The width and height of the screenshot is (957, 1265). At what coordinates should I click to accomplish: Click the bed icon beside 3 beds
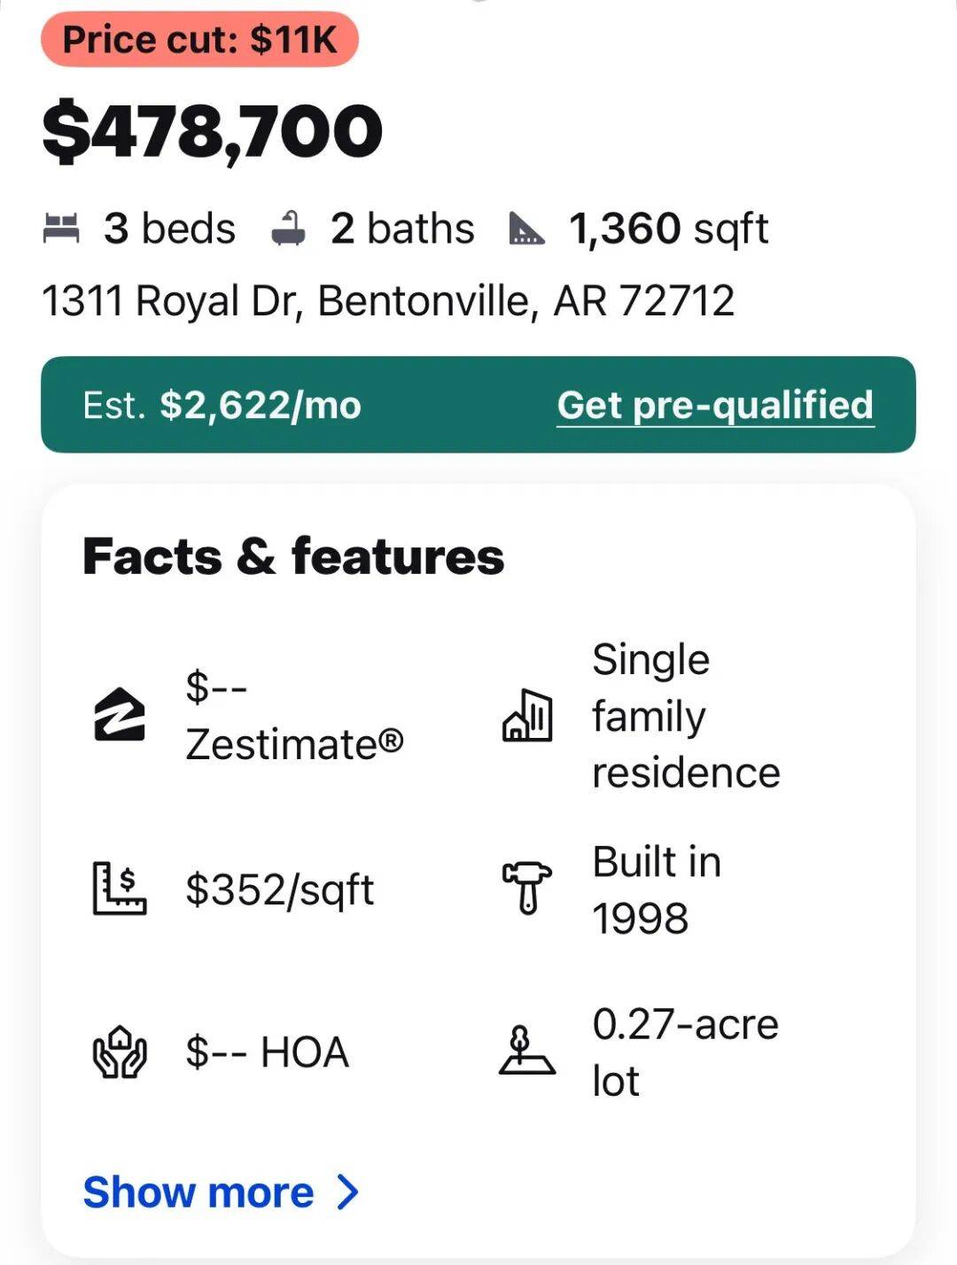coord(61,229)
